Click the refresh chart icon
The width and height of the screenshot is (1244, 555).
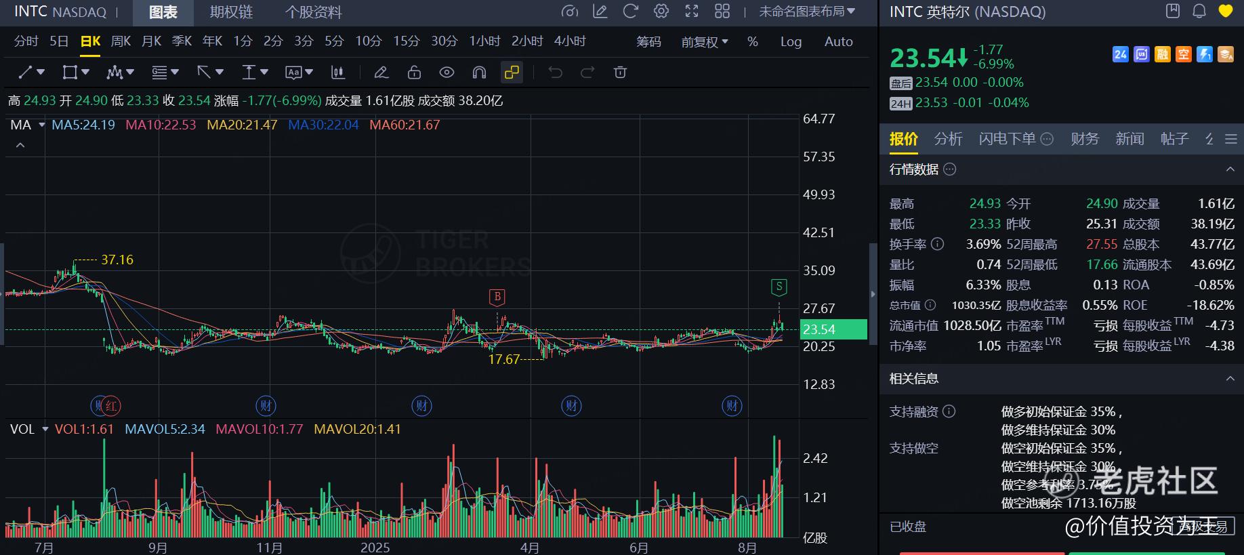(631, 12)
